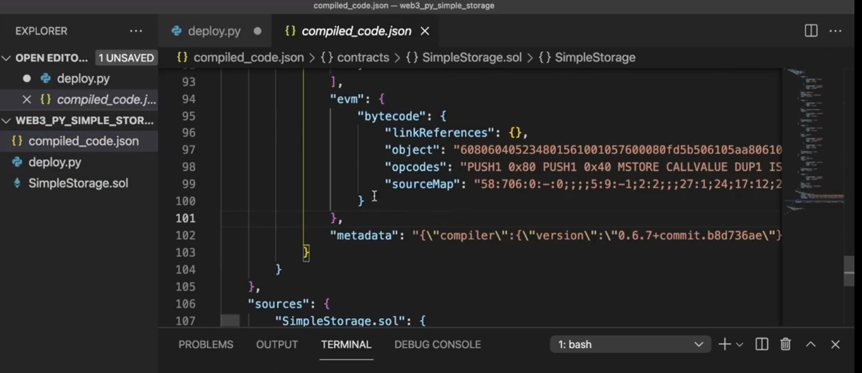Close the compiled_code.json editor tab

(x=425, y=31)
